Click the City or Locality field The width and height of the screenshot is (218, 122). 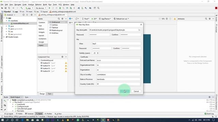coord(118,75)
